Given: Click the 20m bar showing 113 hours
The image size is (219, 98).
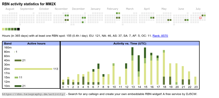Looking at the screenshot, I should click(x=33, y=69).
